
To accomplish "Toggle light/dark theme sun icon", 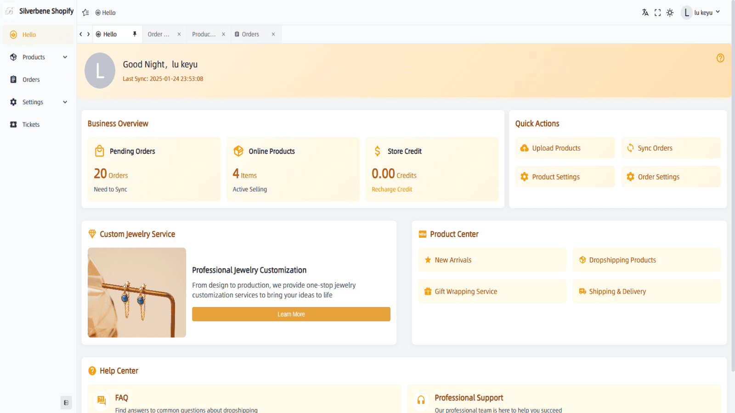I will (670, 13).
